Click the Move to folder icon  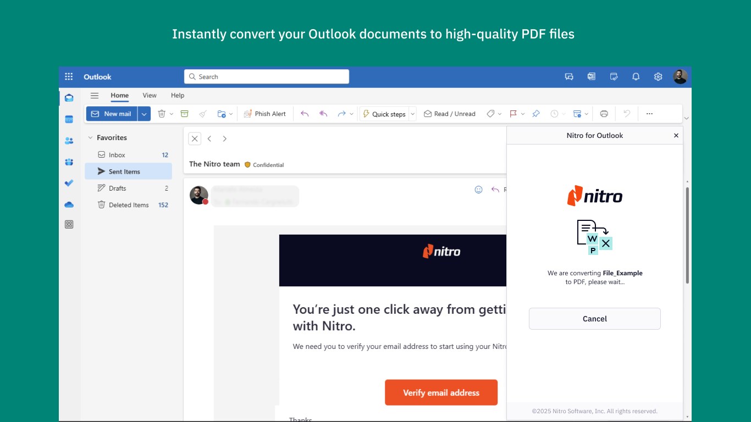[x=222, y=114]
